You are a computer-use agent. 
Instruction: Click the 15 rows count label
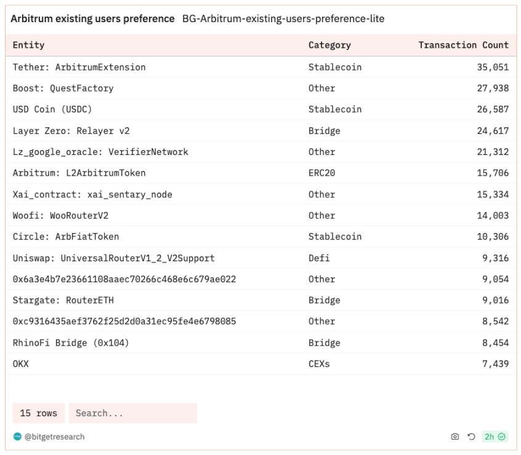(x=38, y=413)
